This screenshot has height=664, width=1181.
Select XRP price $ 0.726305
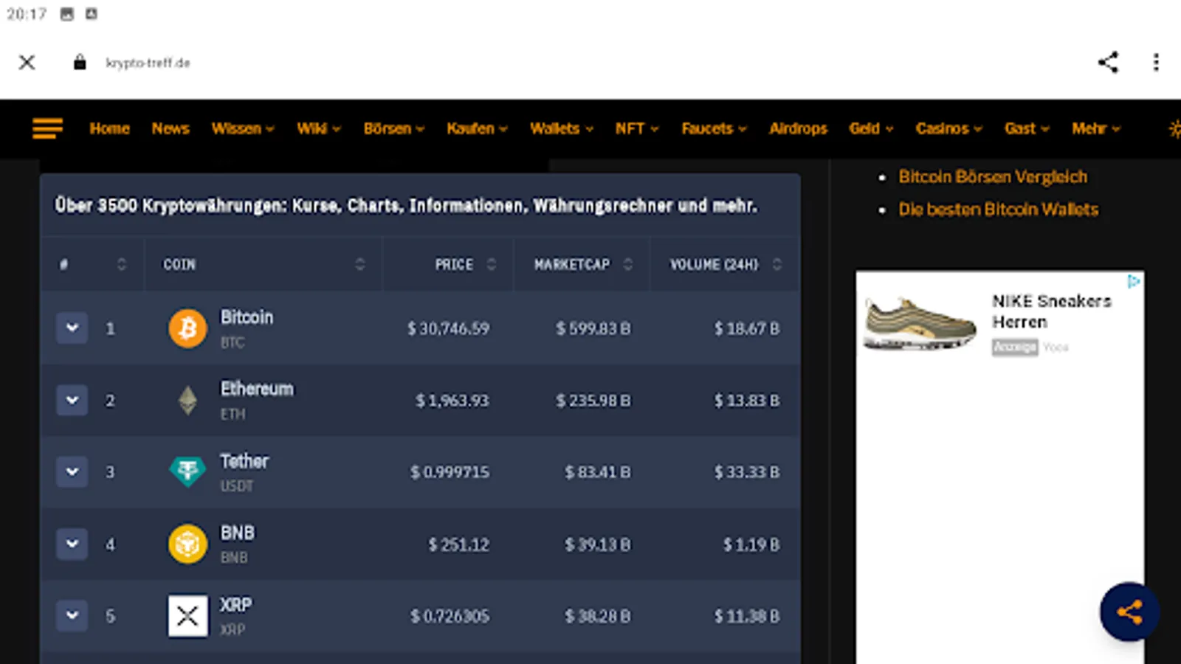pyautogui.click(x=450, y=616)
